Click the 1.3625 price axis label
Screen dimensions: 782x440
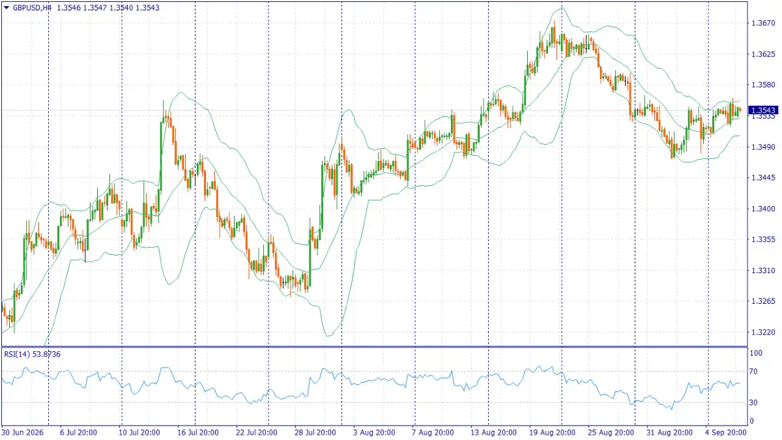pyautogui.click(x=762, y=54)
